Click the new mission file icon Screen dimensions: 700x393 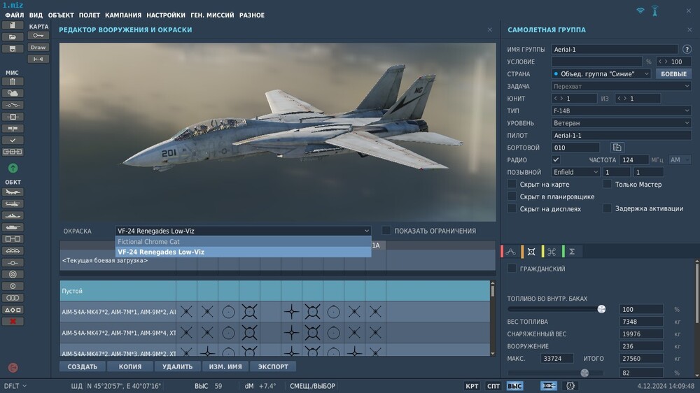click(x=13, y=25)
